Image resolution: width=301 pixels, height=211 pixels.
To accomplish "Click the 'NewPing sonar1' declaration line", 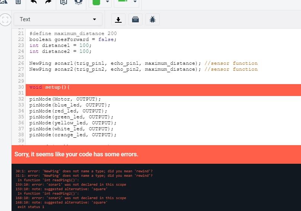I will pos(115,63).
